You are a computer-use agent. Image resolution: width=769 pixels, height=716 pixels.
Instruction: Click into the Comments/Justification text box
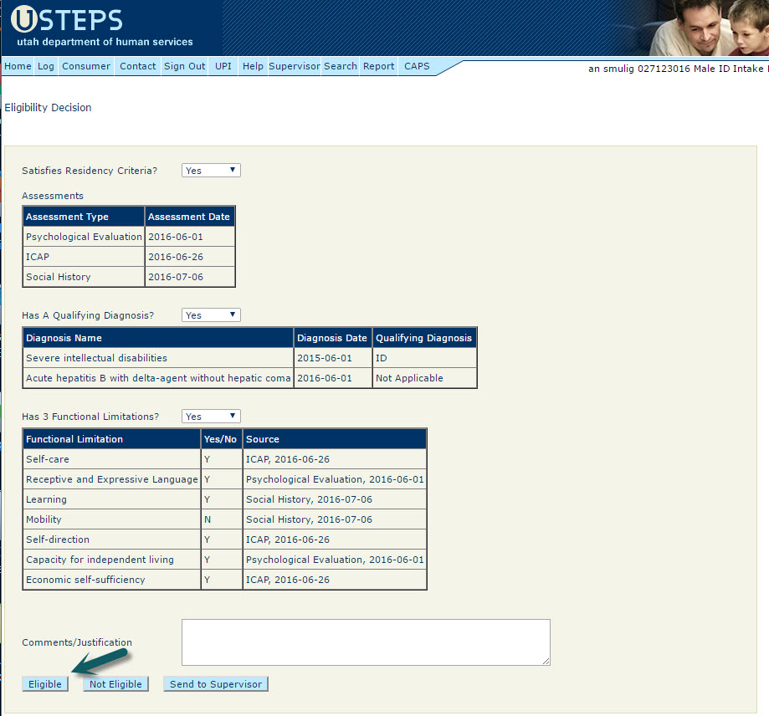(366, 642)
